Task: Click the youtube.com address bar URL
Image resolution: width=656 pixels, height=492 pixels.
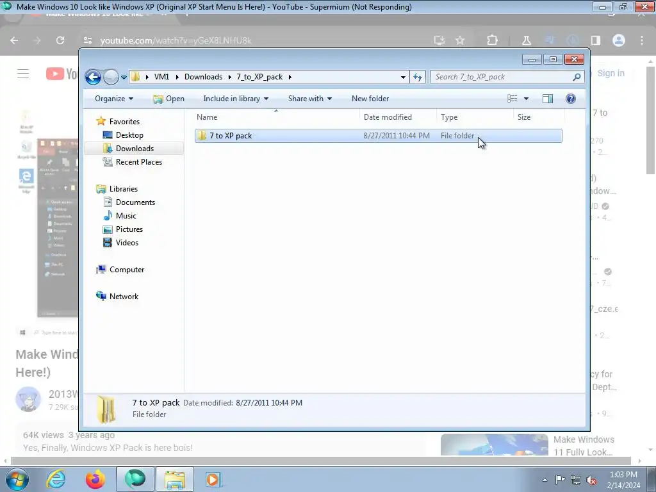Action: 176,40
